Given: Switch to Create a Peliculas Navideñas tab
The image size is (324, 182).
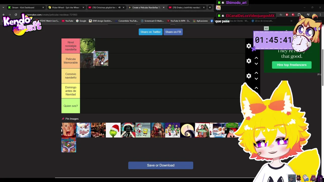Looking at the screenshot, I should click(x=146, y=8).
